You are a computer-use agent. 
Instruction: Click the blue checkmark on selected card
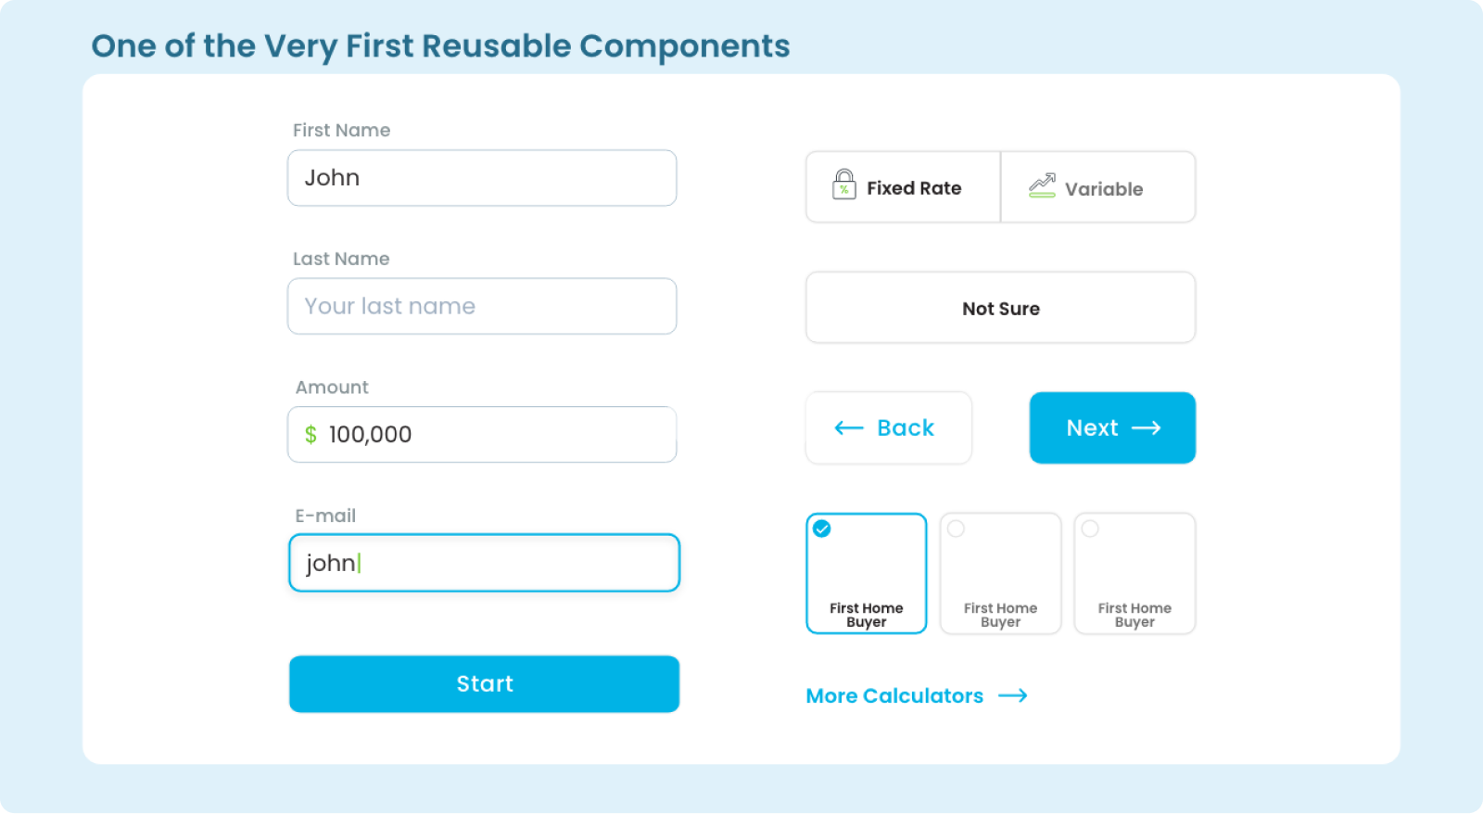(x=822, y=528)
